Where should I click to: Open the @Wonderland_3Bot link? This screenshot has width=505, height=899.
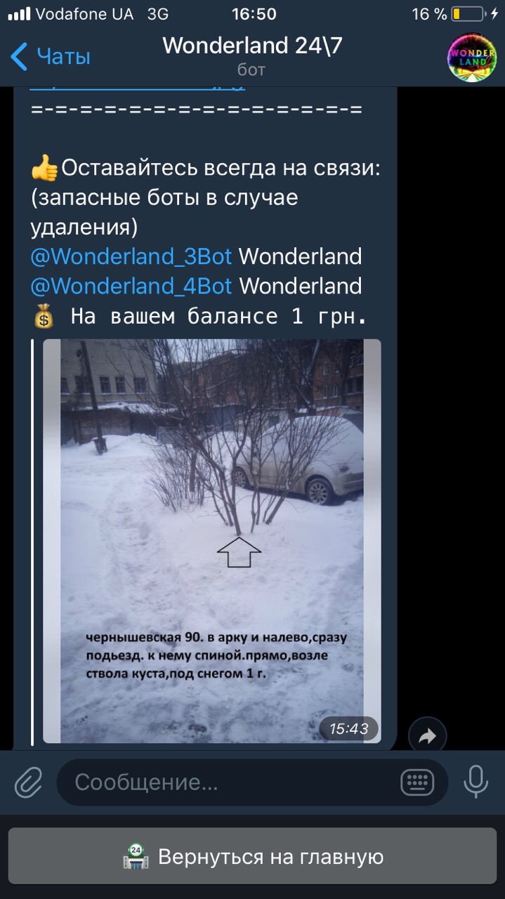[131, 256]
